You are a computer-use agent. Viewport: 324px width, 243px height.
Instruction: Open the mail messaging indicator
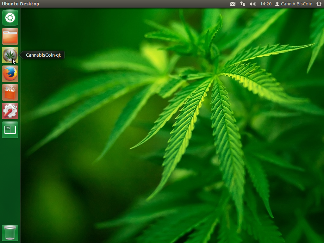pyautogui.click(x=233, y=4)
